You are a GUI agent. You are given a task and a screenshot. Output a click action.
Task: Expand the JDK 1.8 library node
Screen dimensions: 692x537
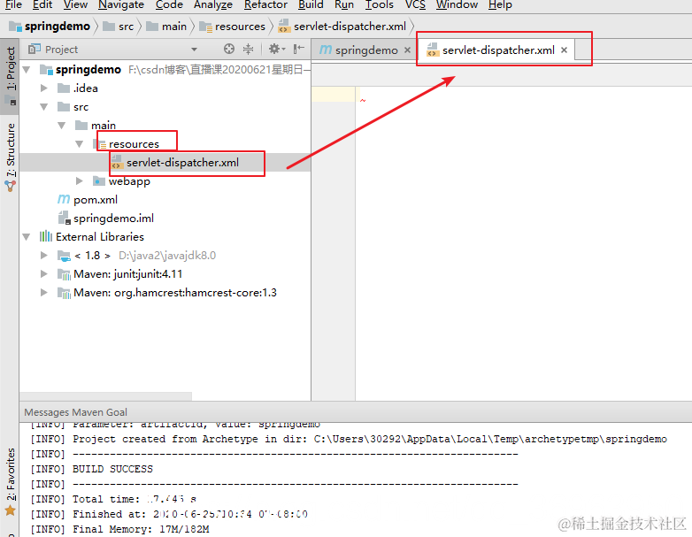[x=43, y=256]
